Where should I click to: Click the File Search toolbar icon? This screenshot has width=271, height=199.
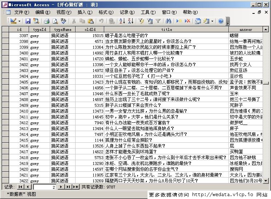tap(36, 21)
